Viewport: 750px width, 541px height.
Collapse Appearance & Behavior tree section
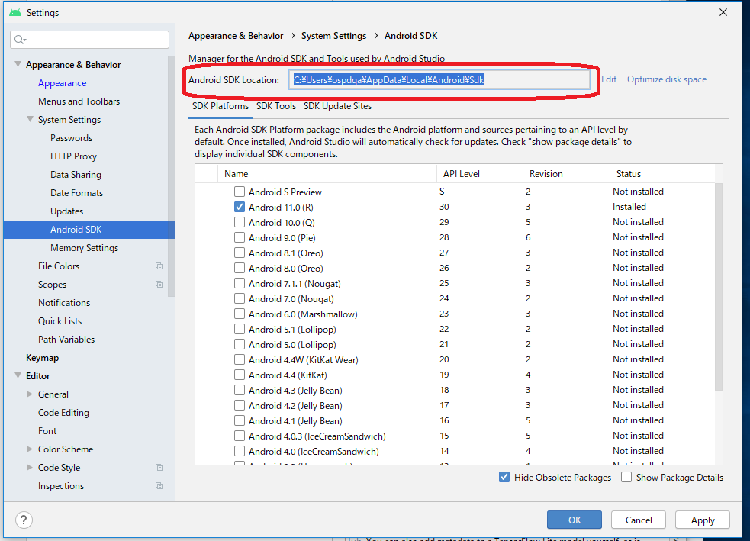click(18, 64)
